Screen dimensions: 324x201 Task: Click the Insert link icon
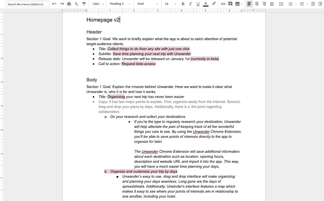223,4
